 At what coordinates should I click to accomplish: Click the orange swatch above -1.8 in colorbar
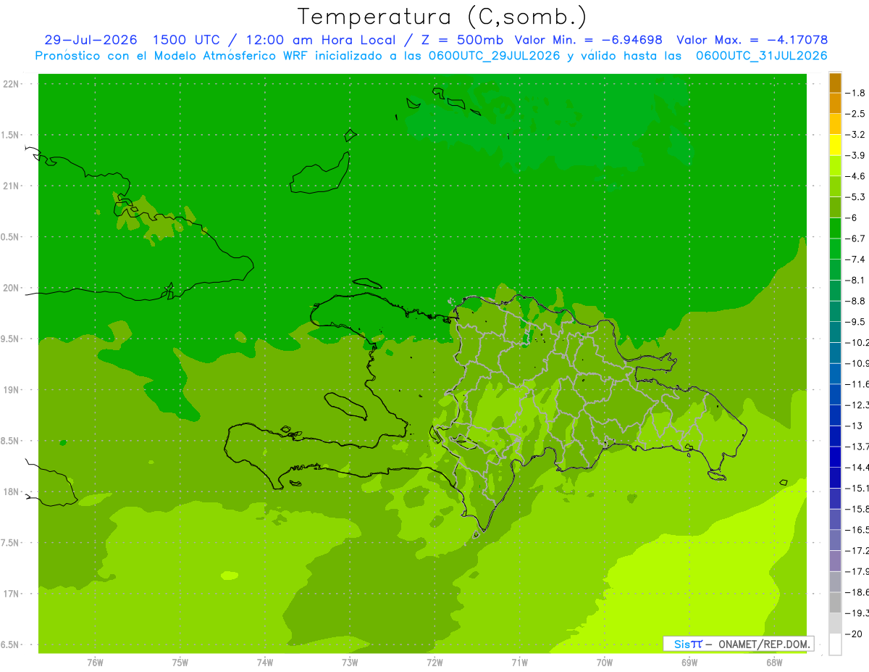coord(835,83)
